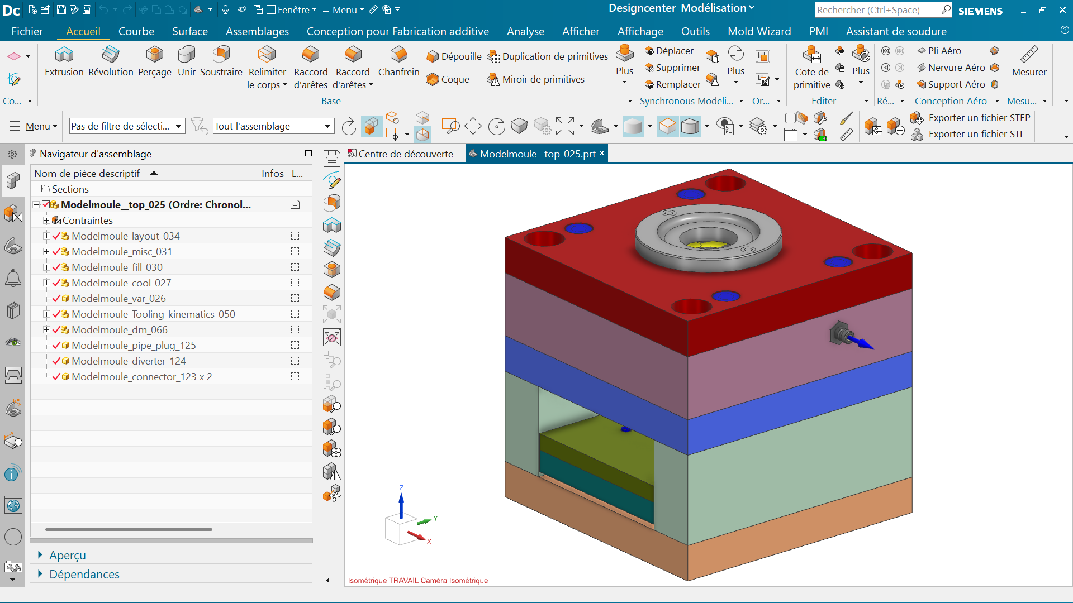Open the Menu button
1073x603 pixels.
pos(33,126)
